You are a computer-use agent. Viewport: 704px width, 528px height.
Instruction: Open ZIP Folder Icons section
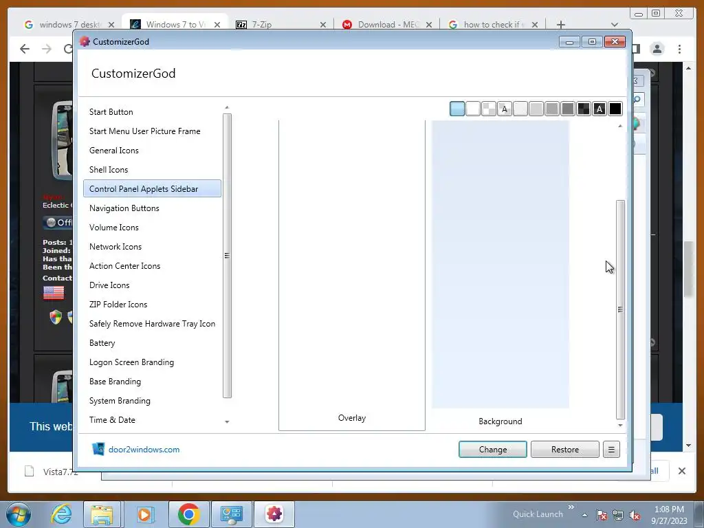[x=118, y=305]
